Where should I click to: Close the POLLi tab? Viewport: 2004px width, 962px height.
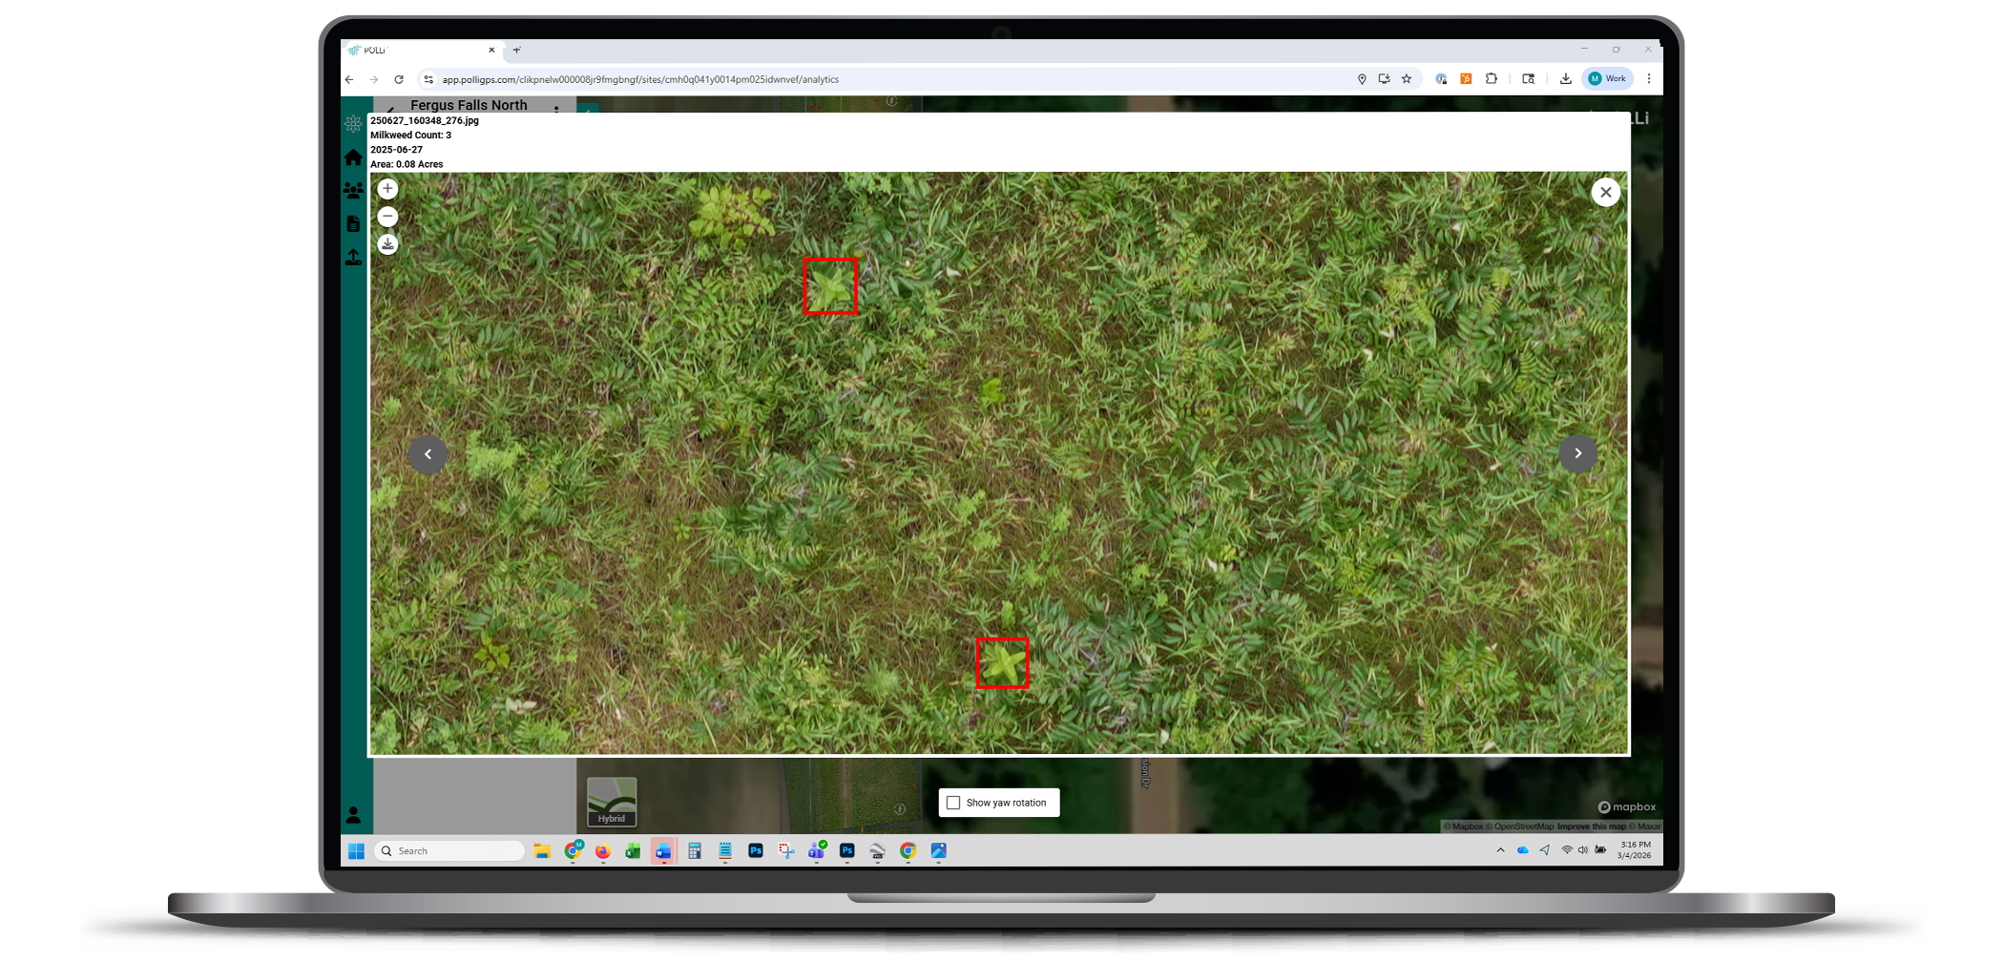[x=491, y=51]
